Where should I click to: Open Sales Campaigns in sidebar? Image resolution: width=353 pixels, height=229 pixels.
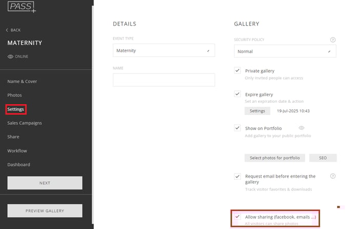(25, 123)
